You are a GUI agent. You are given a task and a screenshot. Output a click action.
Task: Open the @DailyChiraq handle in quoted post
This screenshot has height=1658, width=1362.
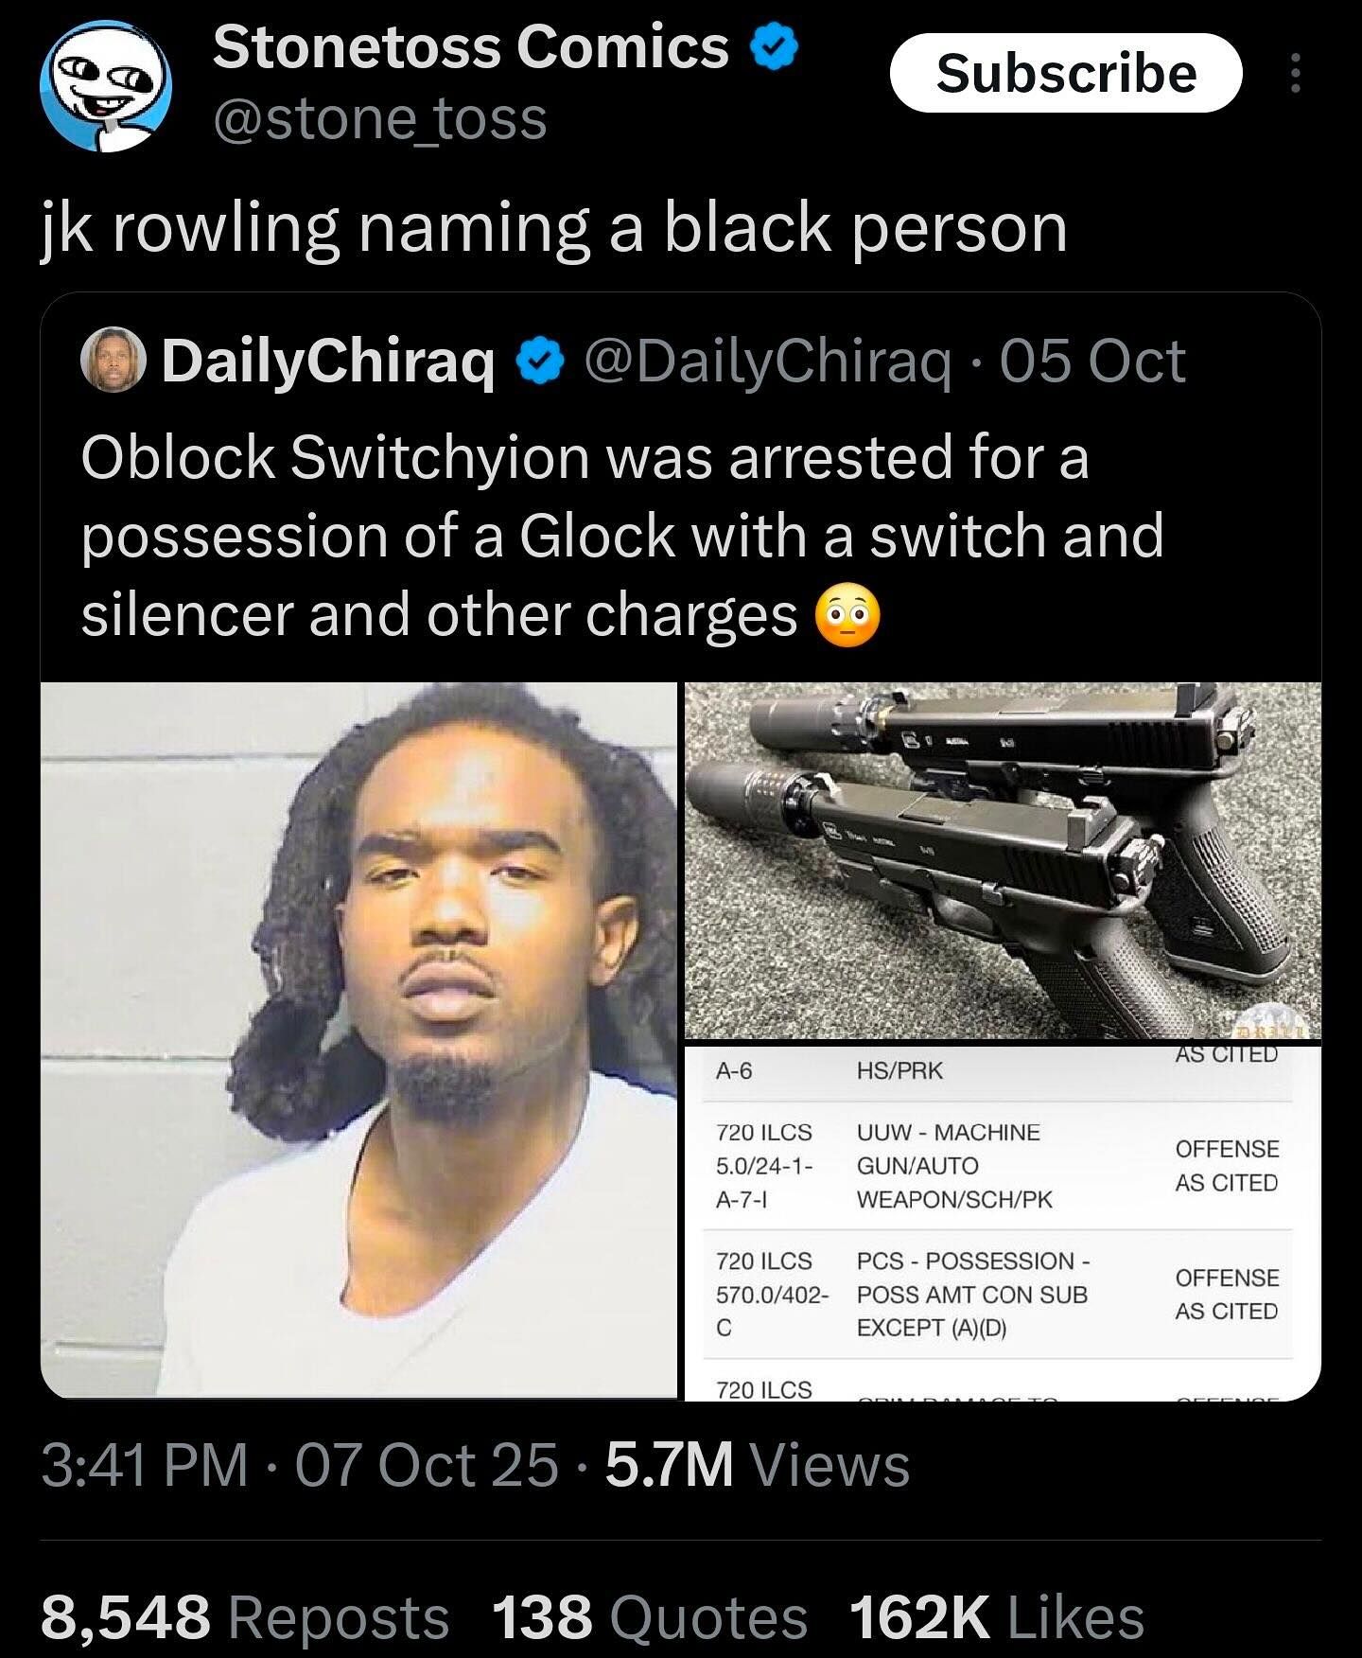tap(768, 362)
